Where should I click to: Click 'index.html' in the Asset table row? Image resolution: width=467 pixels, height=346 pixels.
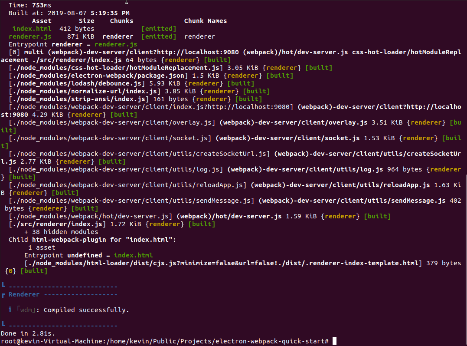point(32,29)
